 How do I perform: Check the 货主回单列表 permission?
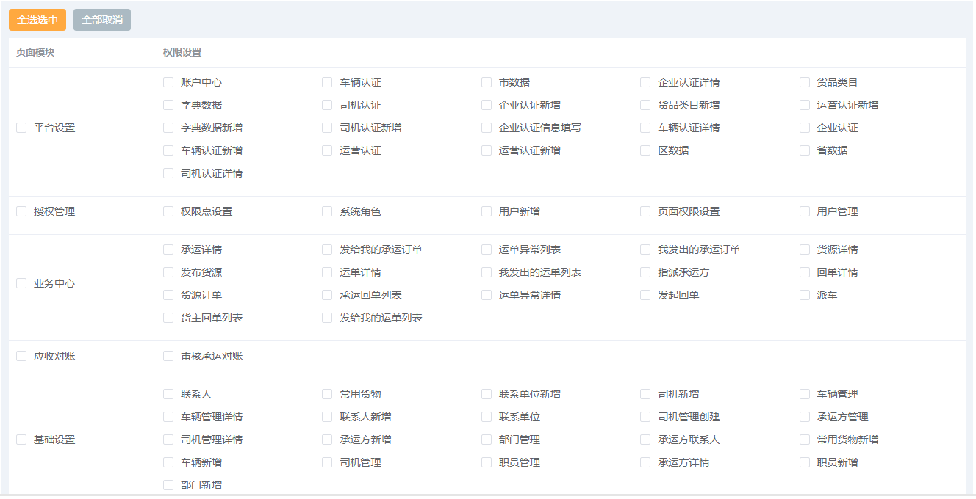pyautogui.click(x=168, y=318)
